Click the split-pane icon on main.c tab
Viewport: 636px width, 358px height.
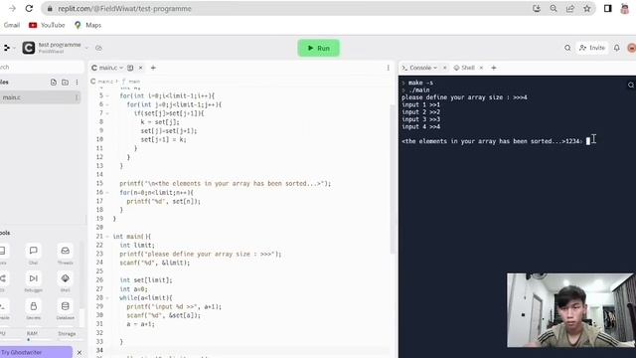(x=130, y=68)
